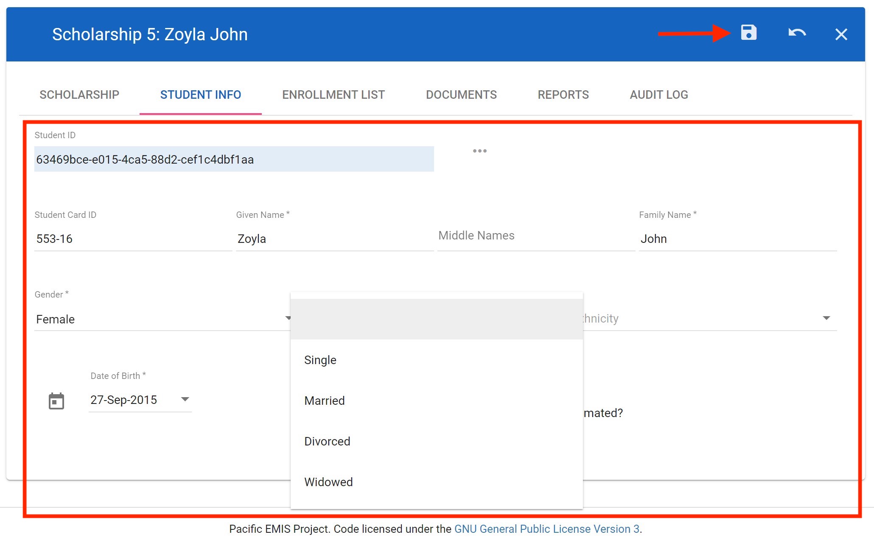
Task: Open the Enrollment List tab
Action: (333, 95)
